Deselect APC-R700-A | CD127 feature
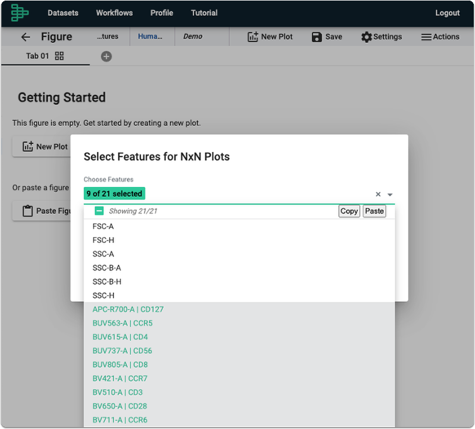Image resolution: width=475 pixels, height=429 pixels. 239,309
